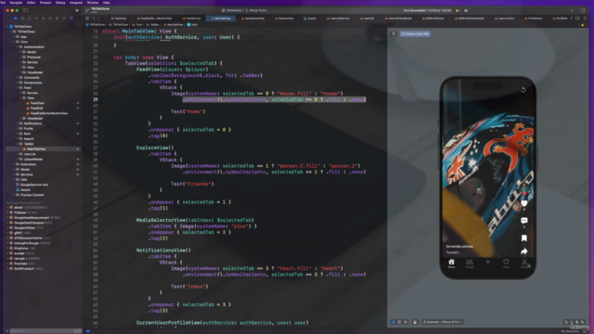Select GoogleService-Info file in navigator
The height and width of the screenshot is (334, 594).
(32, 185)
